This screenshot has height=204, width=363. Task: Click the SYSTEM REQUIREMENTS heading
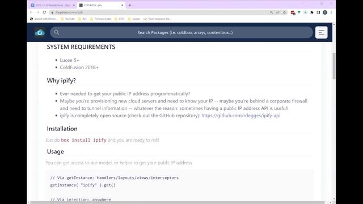81,47
